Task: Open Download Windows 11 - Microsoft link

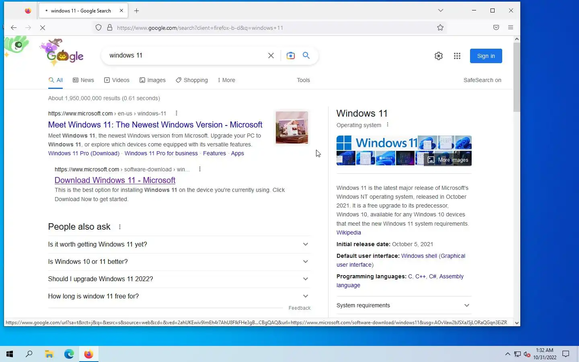Action: point(115,180)
